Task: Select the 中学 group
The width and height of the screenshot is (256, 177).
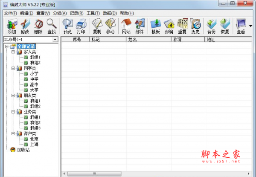Action: point(34,79)
